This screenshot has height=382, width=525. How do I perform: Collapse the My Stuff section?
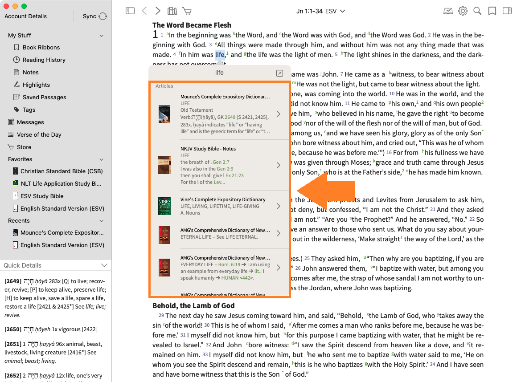(x=102, y=36)
